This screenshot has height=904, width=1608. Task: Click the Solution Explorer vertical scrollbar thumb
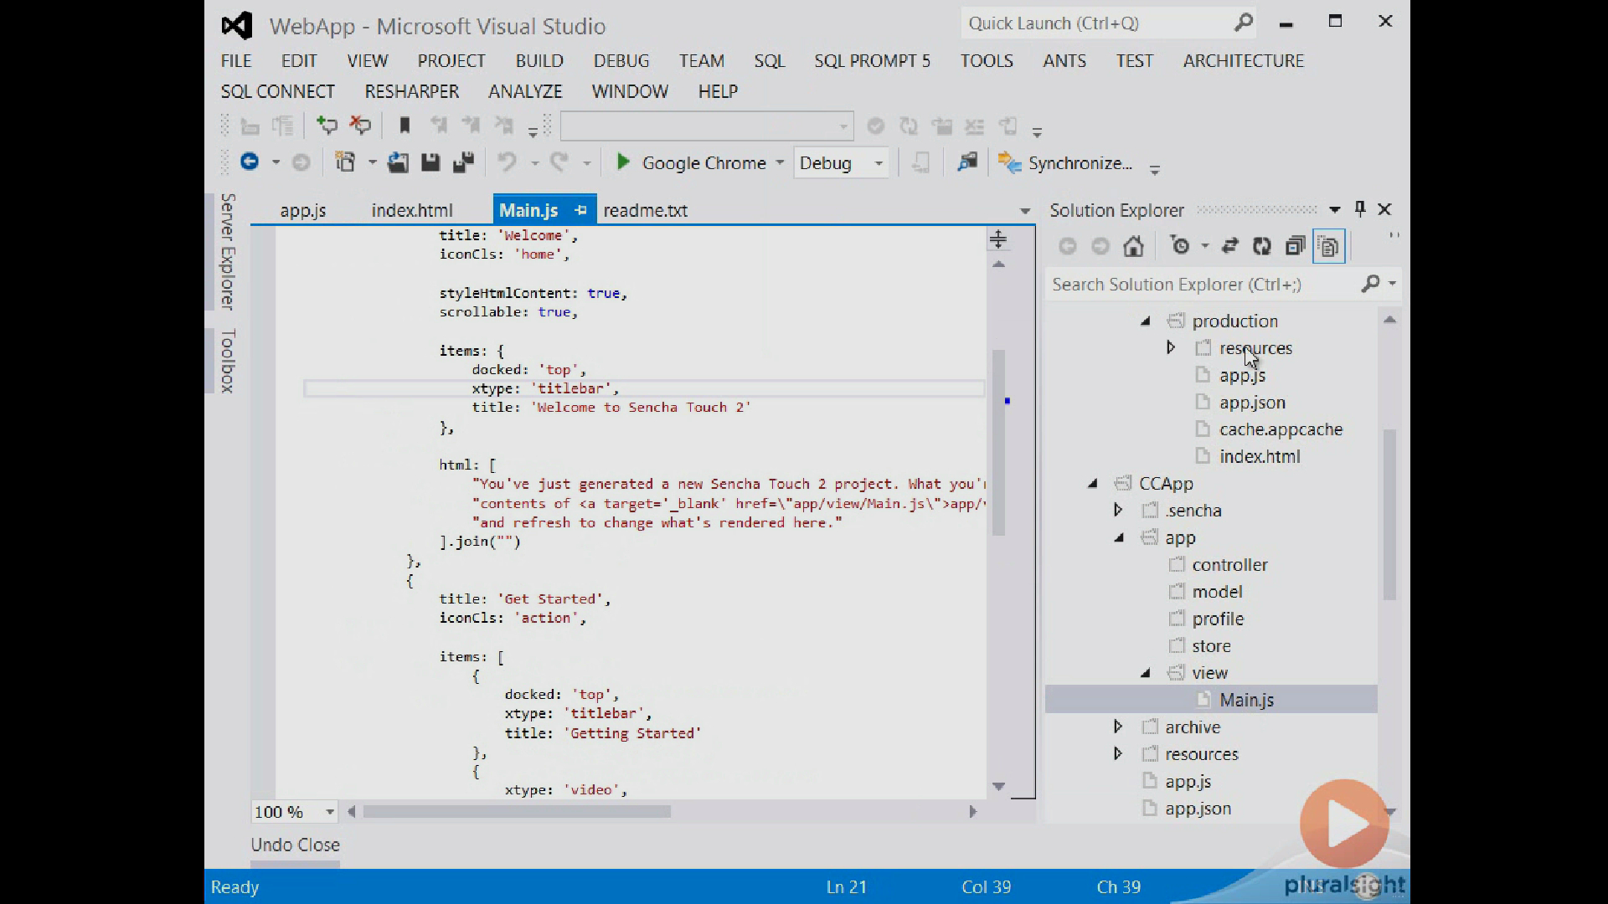click(1390, 515)
